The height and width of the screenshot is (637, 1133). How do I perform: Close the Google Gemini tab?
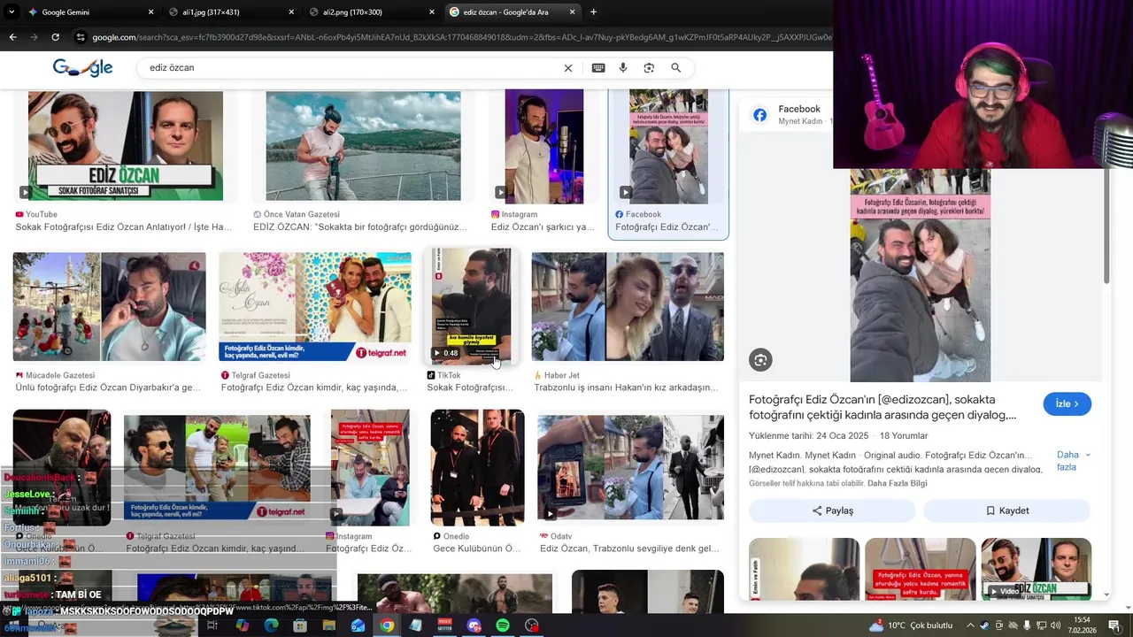tap(150, 12)
